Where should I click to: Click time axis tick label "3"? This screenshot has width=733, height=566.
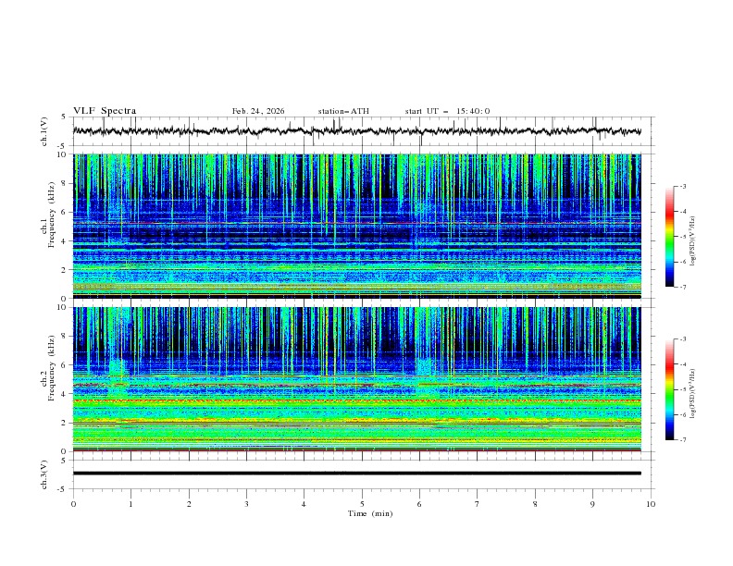point(247,504)
